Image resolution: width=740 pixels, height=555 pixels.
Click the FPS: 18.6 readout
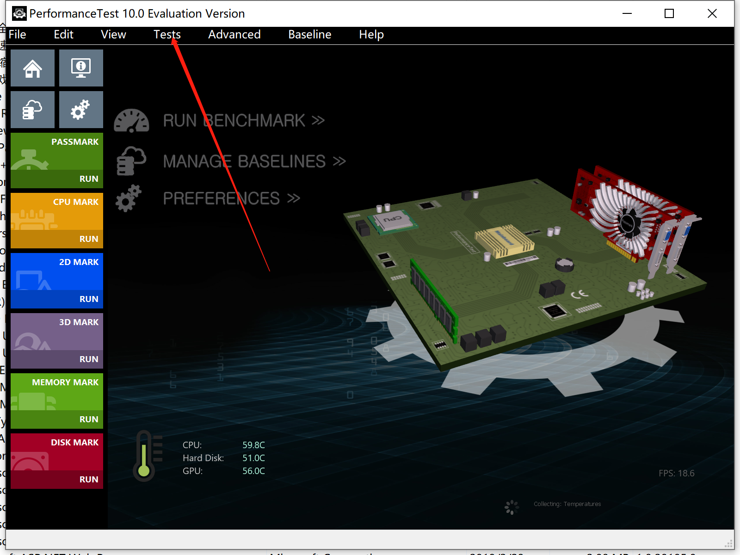pyautogui.click(x=677, y=473)
